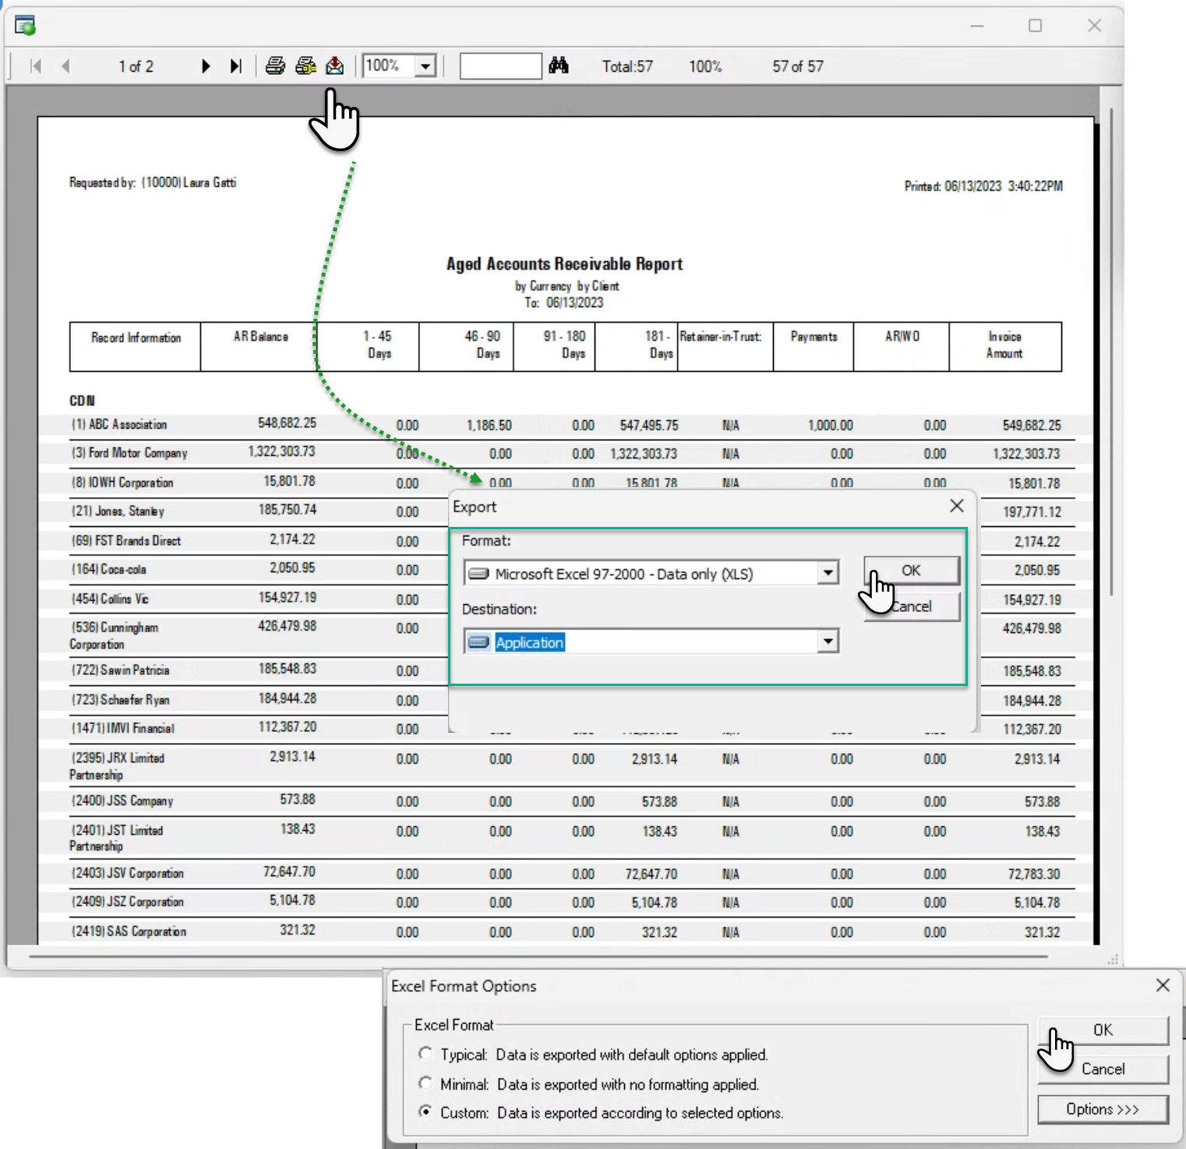The width and height of the screenshot is (1186, 1149).
Task: Minimize the report viewer window
Action: (x=976, y=26)
